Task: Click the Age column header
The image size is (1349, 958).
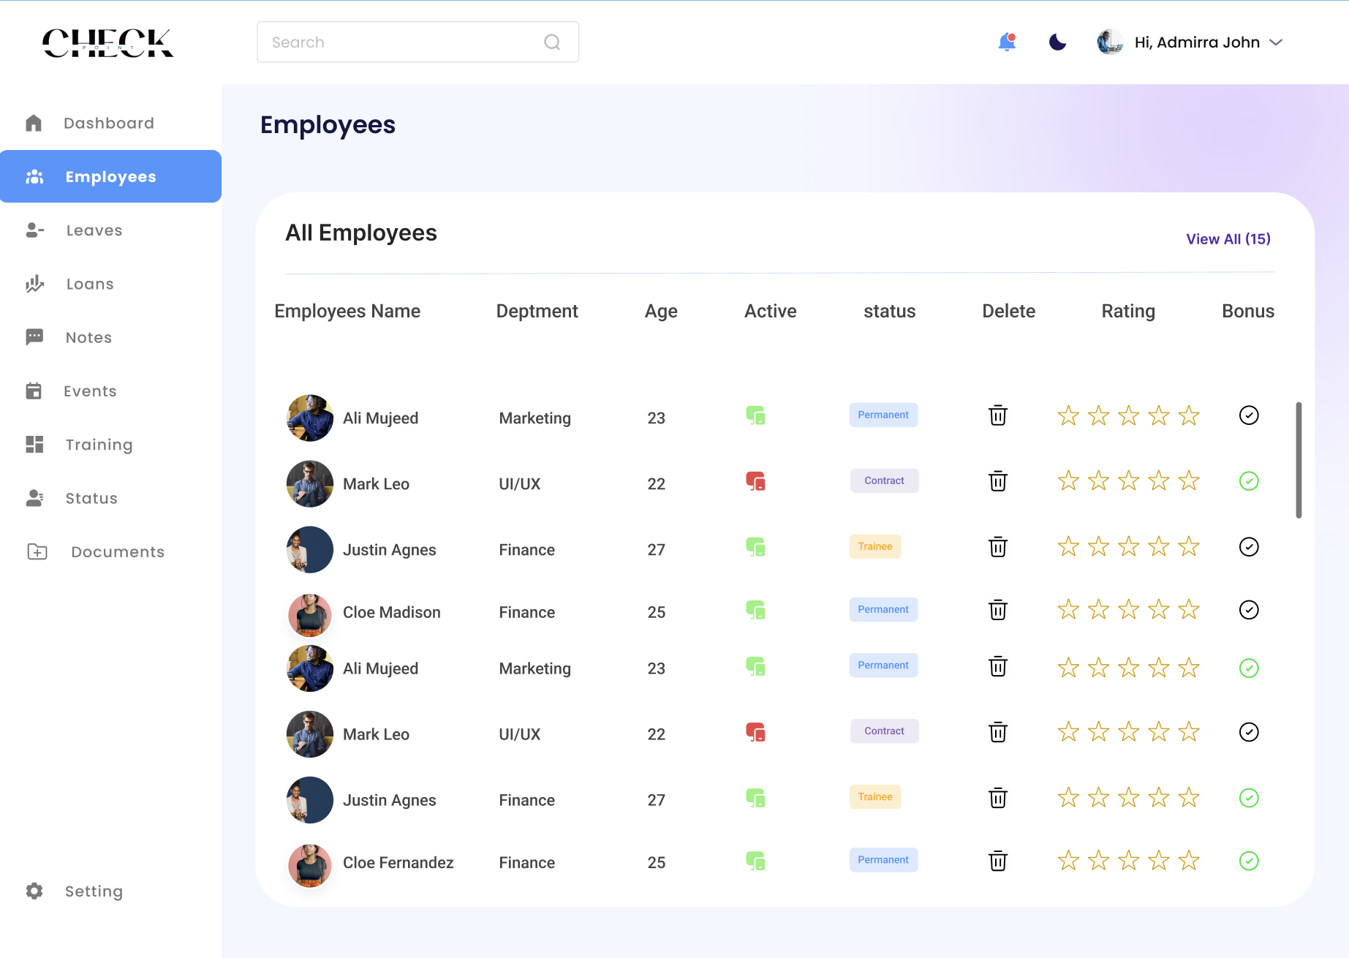Action: pos(661,311)
